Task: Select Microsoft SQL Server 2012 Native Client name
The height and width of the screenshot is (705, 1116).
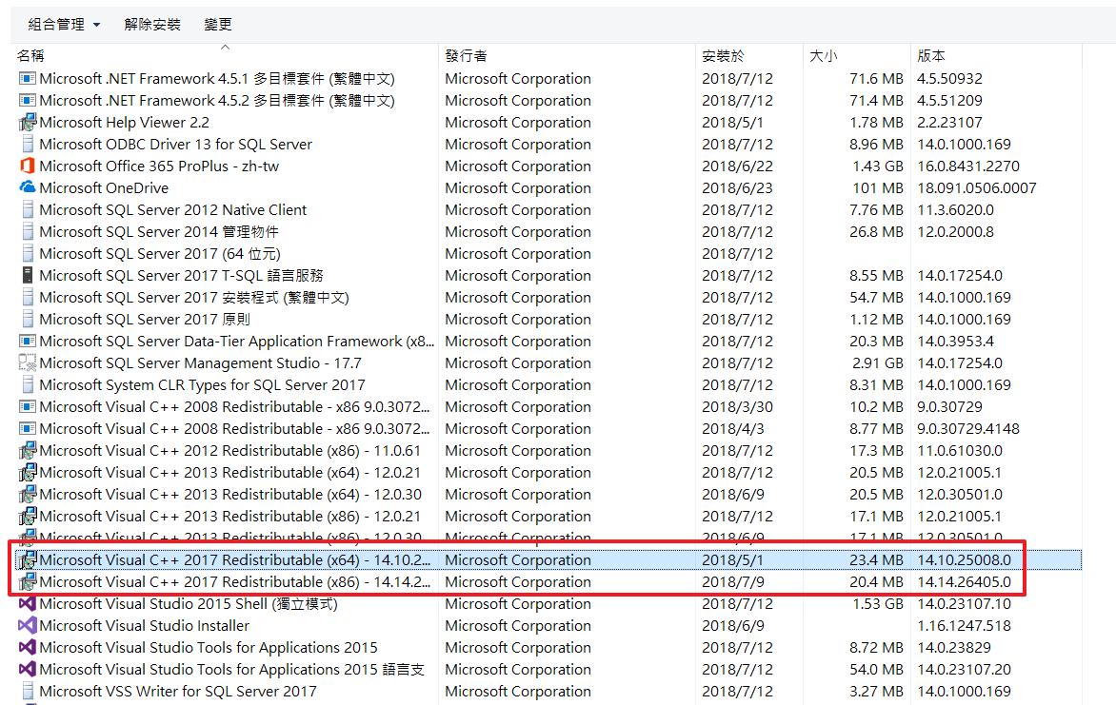Action: click(173, 210)
